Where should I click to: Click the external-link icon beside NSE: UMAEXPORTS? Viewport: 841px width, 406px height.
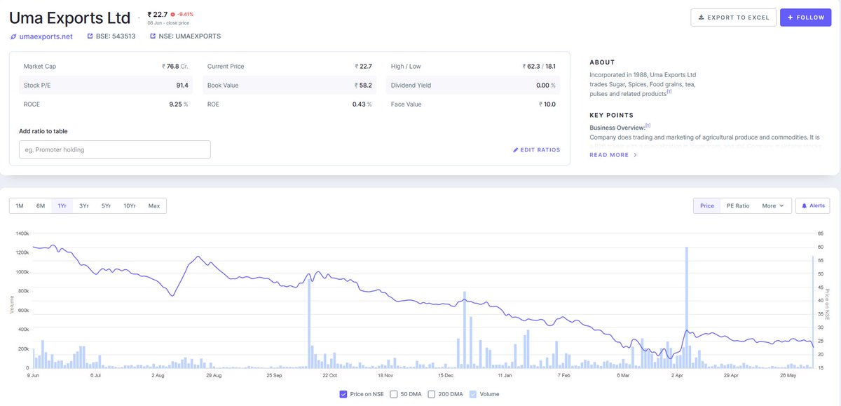(153, 36)
